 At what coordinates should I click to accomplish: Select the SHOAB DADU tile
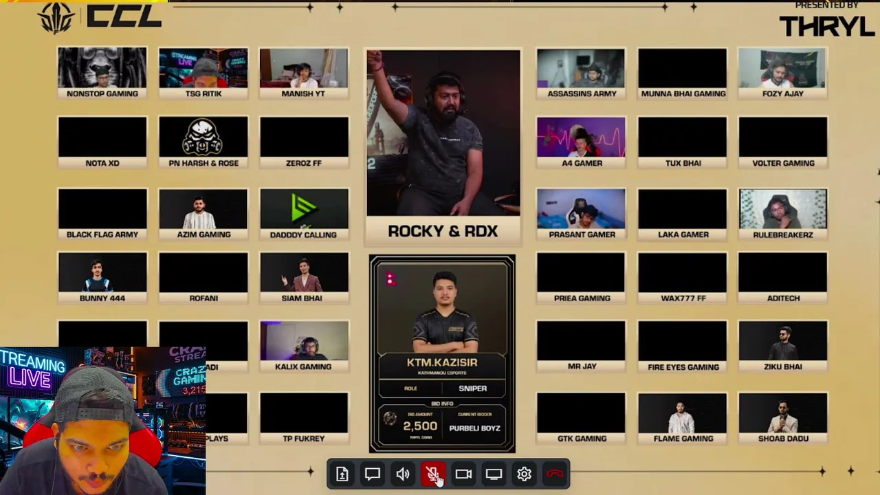coord(783,418)
